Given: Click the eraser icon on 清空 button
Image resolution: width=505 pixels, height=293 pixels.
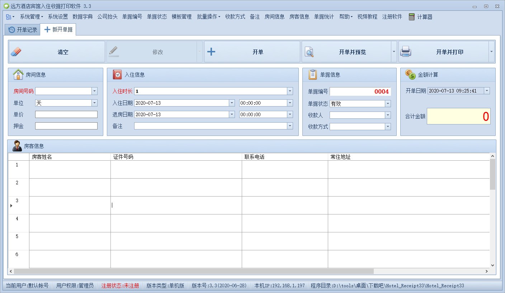Looking at the screenshot, I should (x=16, y=52).
